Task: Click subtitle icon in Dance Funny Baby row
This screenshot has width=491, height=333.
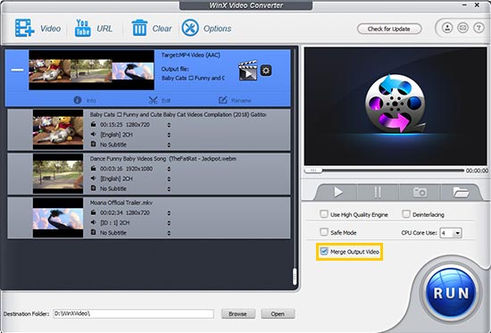Action: coord(94,188)
